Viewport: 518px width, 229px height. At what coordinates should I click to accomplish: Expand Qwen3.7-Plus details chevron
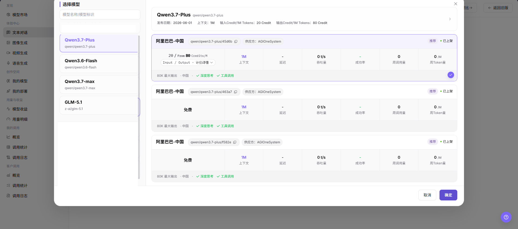point(450,19)
